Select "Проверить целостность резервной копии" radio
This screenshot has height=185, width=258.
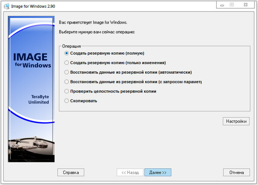(66, 91)
